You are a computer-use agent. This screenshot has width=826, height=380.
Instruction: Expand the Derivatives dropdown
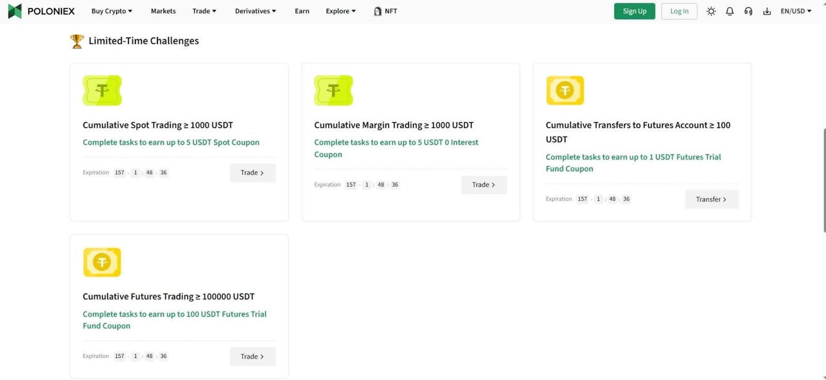pyautogui.click(x=255, y=11)
